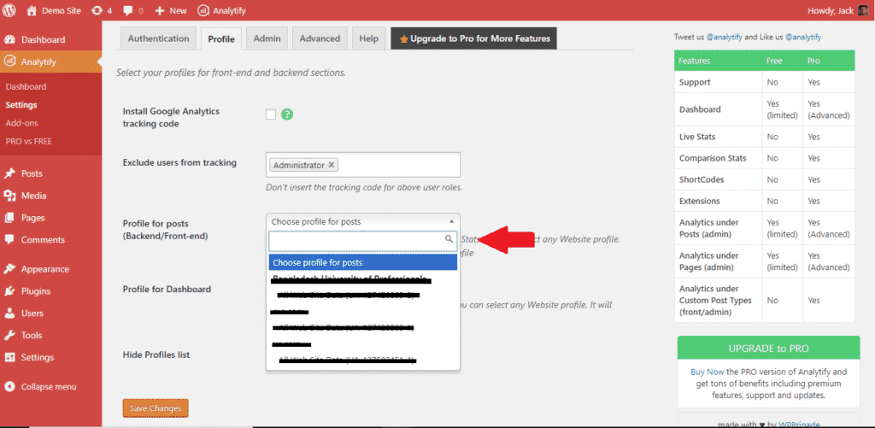Open Add-ons submenu item
Screen dimensions: 875x428
[21, 123]
